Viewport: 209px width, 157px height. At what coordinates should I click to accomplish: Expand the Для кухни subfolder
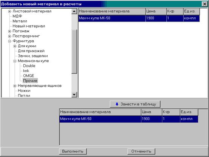pyautogui.click(x=15, y=46)
